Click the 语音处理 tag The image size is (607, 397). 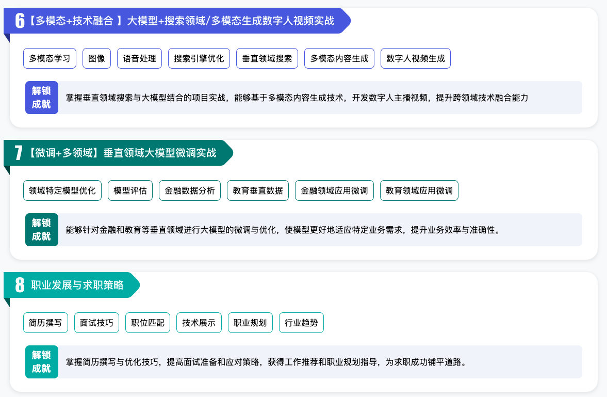[x=139, y=58]
